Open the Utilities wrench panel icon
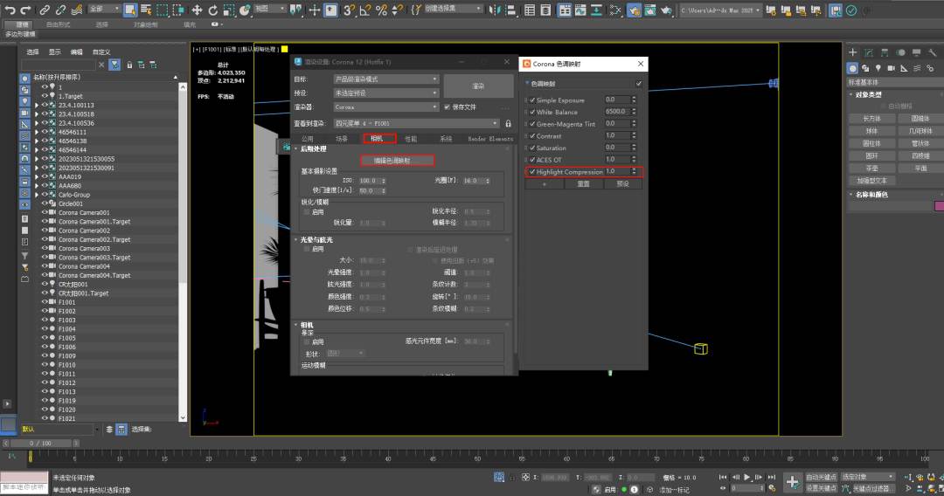The image size is (944, 496). tap(932, 53)
